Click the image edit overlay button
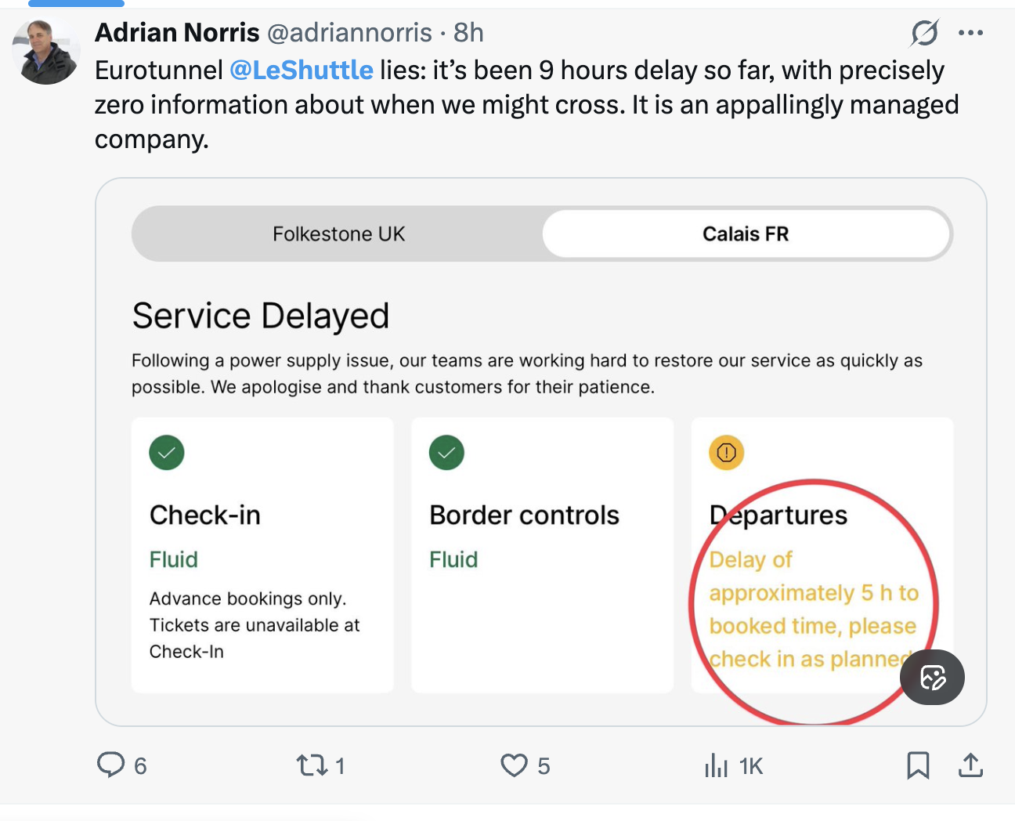The height and width of the screenshot is (821, 1015). [932, 677]
